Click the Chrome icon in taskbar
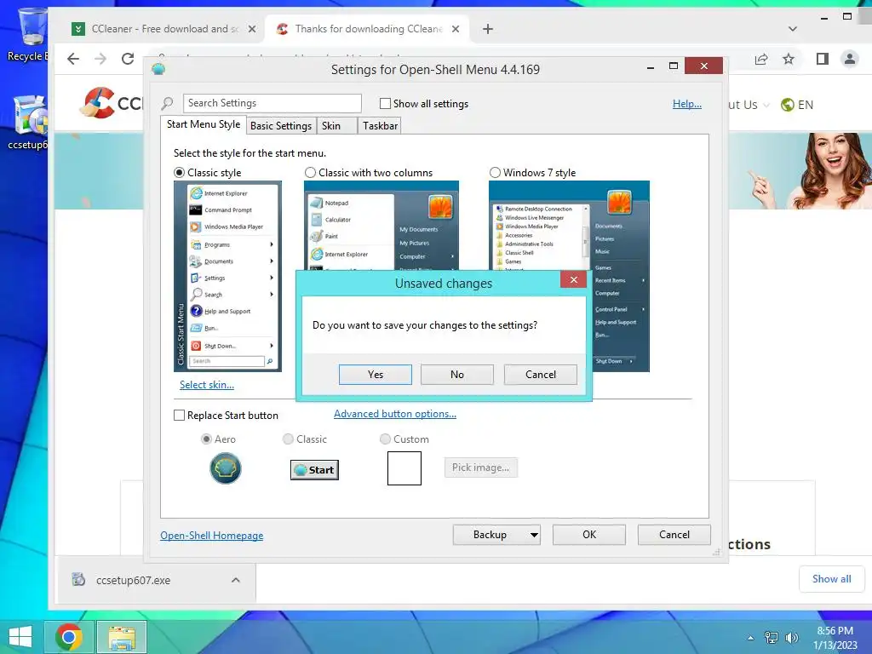872x654 pixels. [x=68, y=637]
